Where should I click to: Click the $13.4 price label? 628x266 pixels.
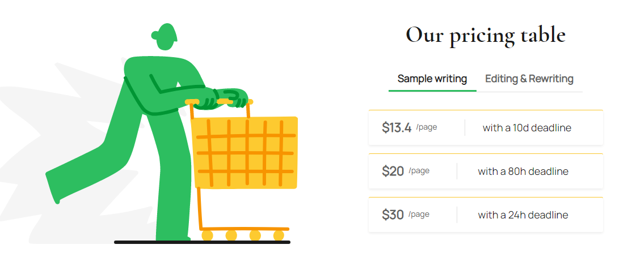coord(397,128)
